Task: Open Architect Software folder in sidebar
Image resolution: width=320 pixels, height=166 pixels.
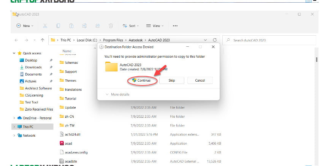Action: 38,88
